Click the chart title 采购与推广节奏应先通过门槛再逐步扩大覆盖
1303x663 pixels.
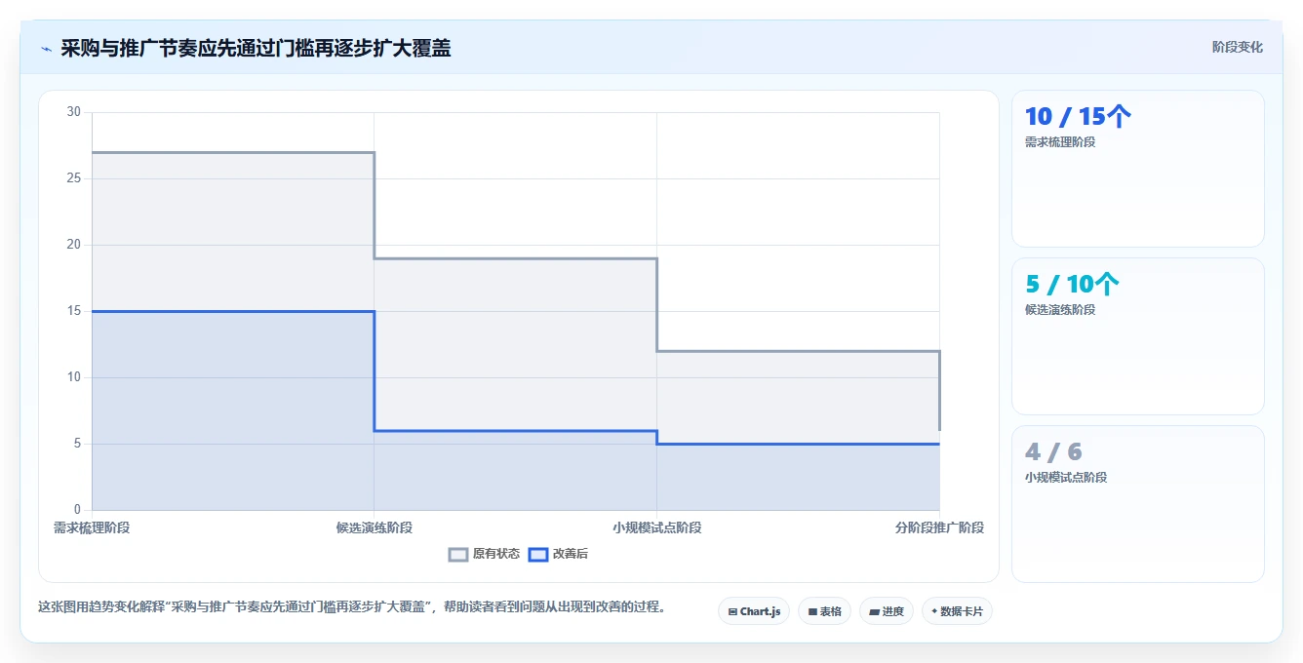pos(256,48)
